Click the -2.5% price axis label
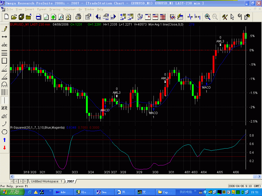The height and width of the screenshot is (196, 262). [x=253, y=121]
